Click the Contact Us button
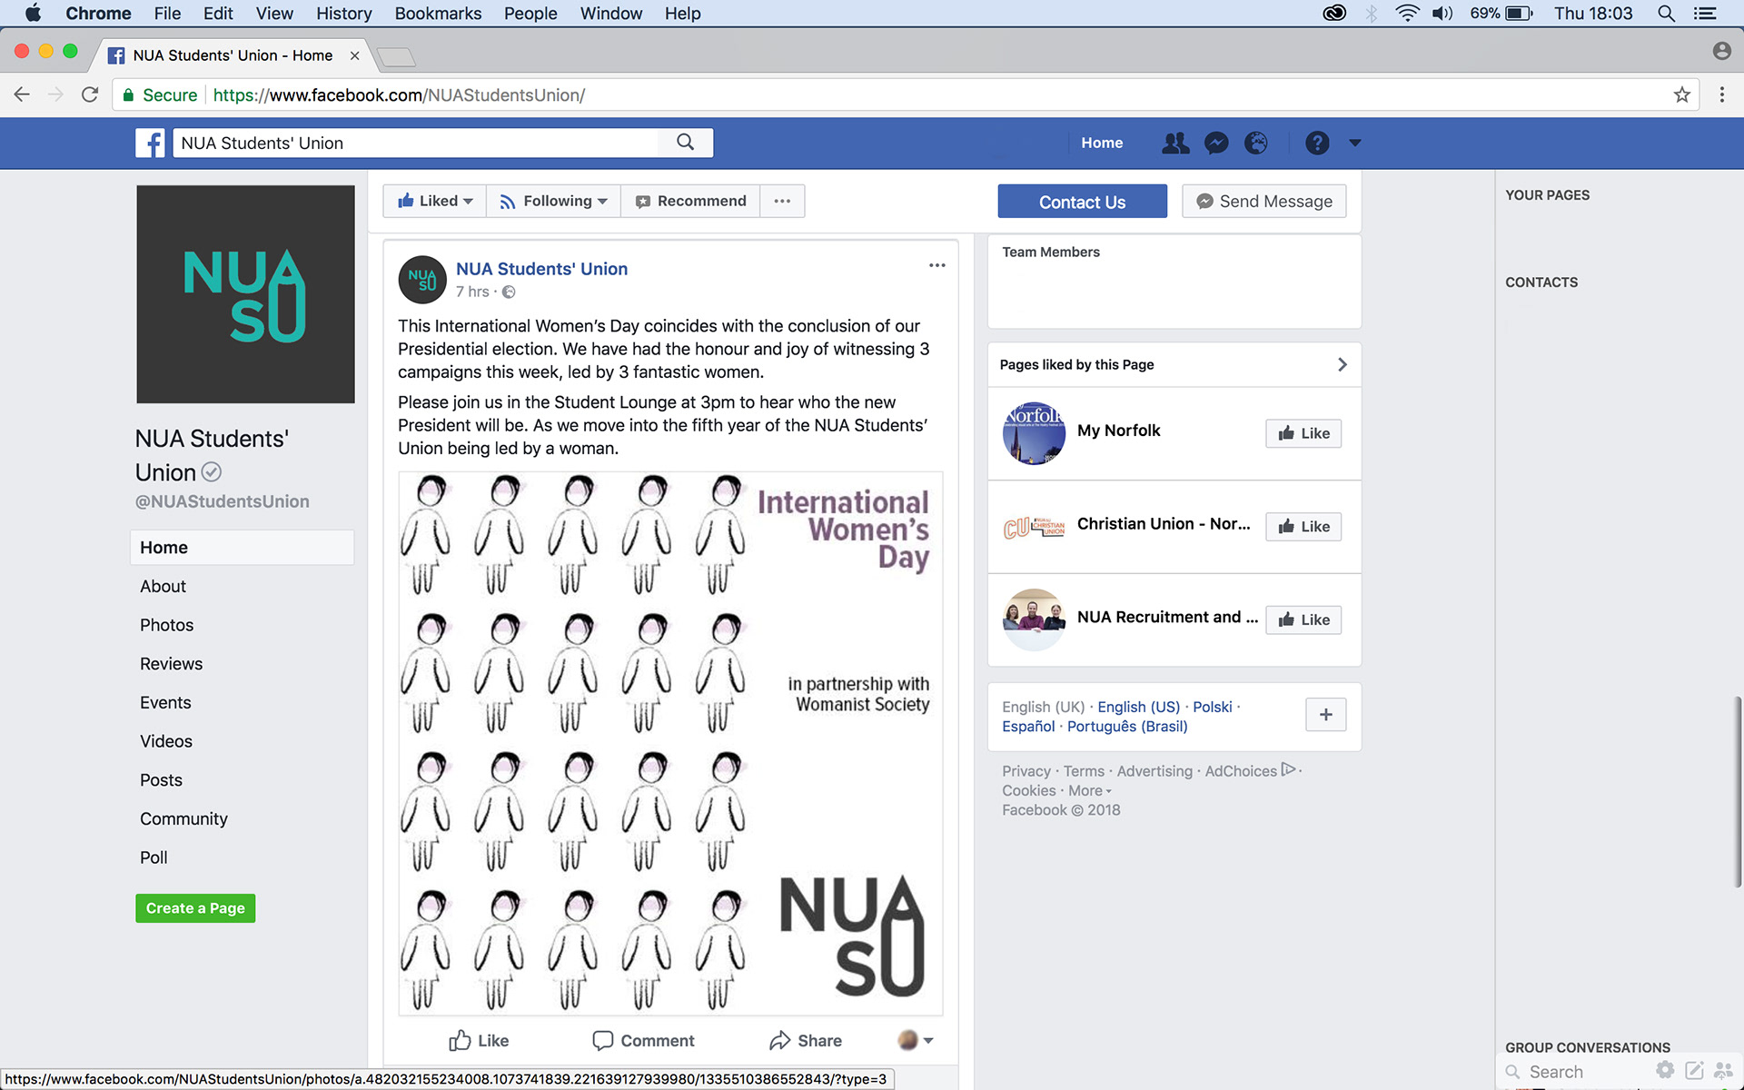The width and height of the screenshot is (1744, 1090). (x=1082, y=202)
